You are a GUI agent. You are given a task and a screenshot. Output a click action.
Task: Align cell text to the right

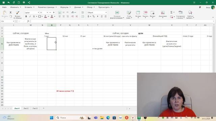(x=67, y=16)
